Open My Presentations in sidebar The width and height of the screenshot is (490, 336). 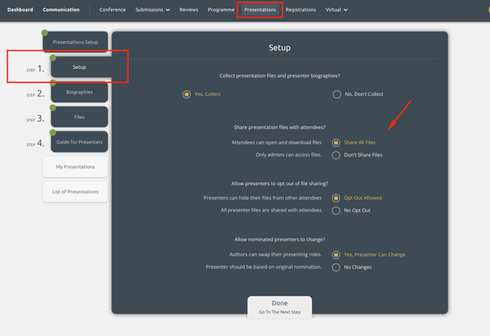click(75, 167)
